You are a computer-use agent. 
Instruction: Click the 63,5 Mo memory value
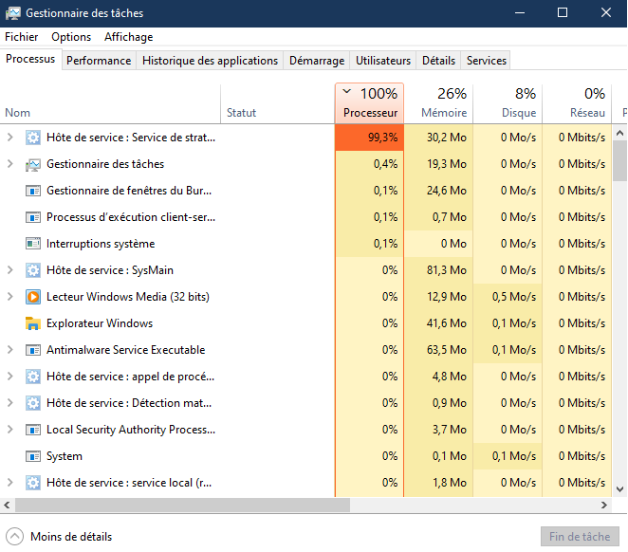[447, 350]
